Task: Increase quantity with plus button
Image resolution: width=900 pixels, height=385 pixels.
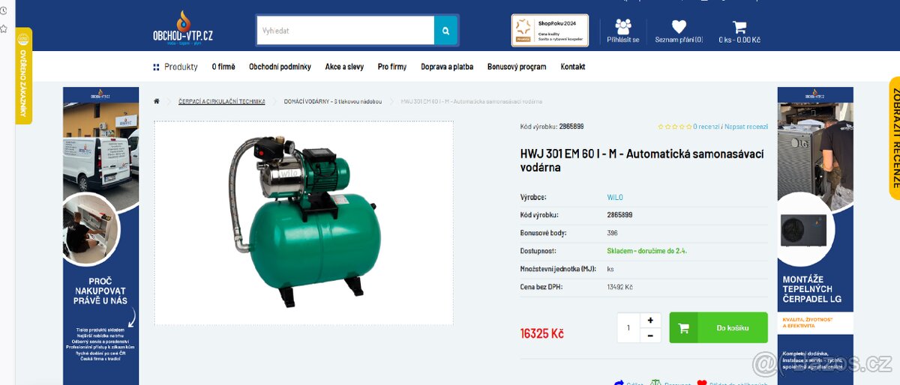Action: click(650, 320)
